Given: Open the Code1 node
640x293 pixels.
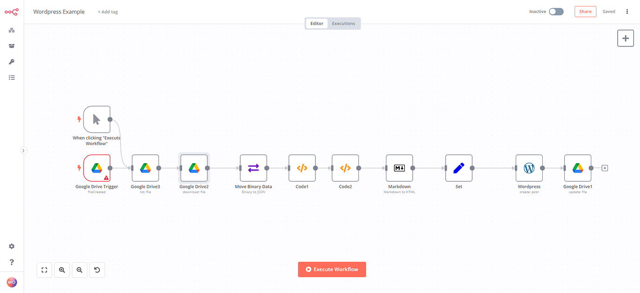Looking at the screenshot, I should tap(302, 168).
